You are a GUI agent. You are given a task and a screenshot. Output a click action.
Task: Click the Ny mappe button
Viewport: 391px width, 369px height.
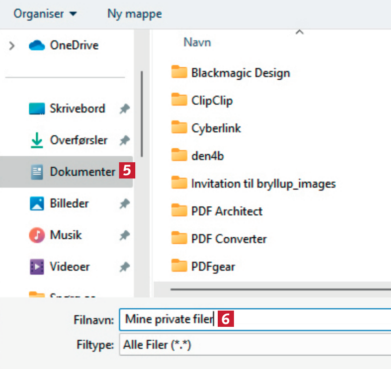pyautogui.click(x=134, y=14)
